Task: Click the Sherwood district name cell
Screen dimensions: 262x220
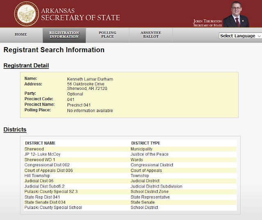Action: tap(34, 149)
